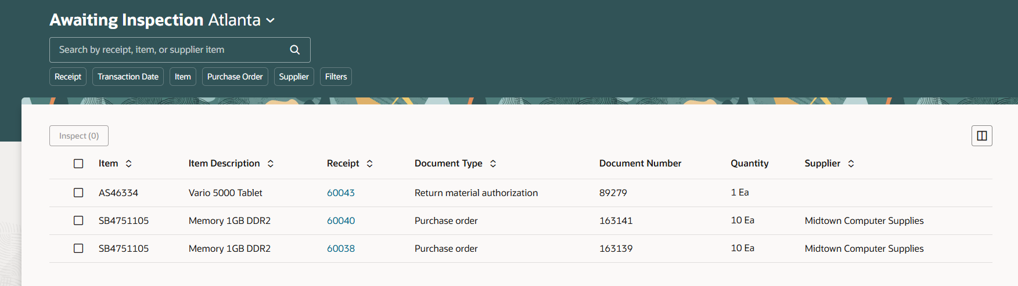Screen dimensions: 1018x286
Task: Open receipt 60043 link
Action: pos(341,193)
